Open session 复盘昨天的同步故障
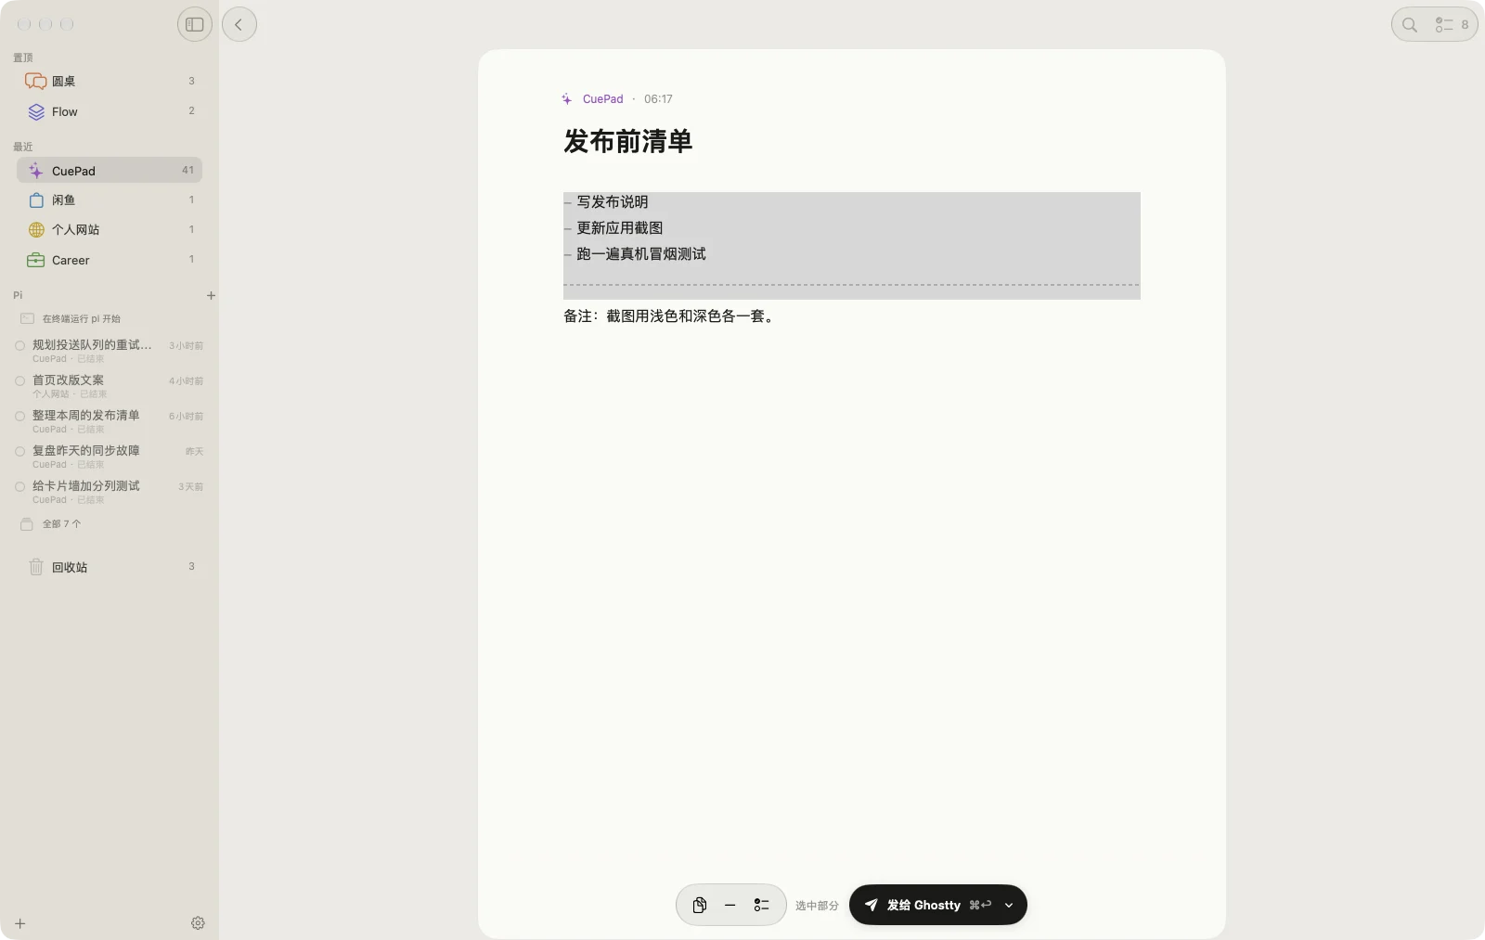Viewport: 1485px width, 940px height. tap(110, 457)
